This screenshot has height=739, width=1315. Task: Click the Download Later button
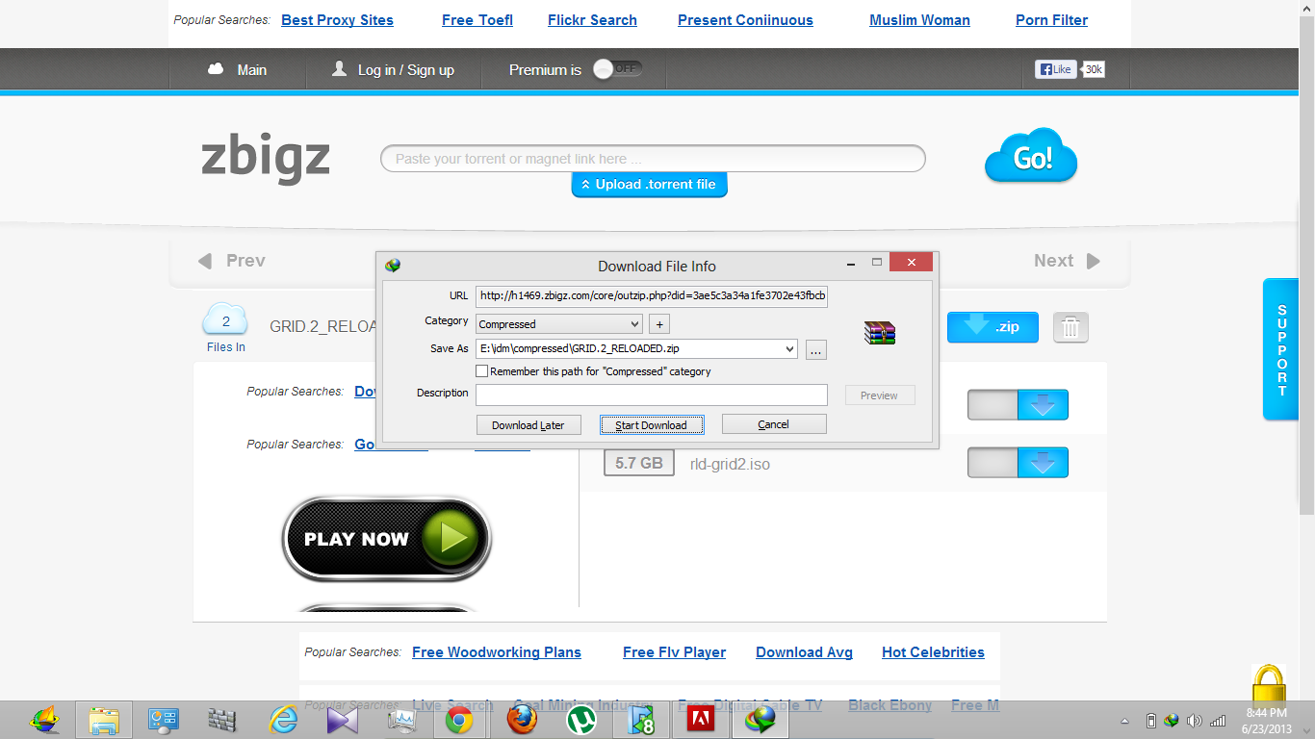529,424
